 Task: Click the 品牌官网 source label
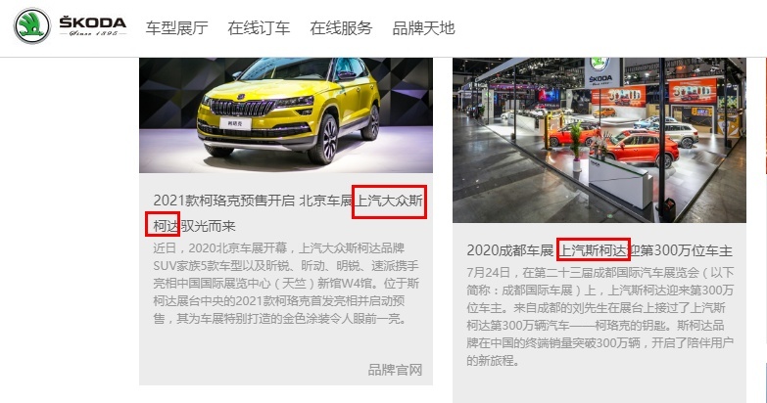pos(395,370)
